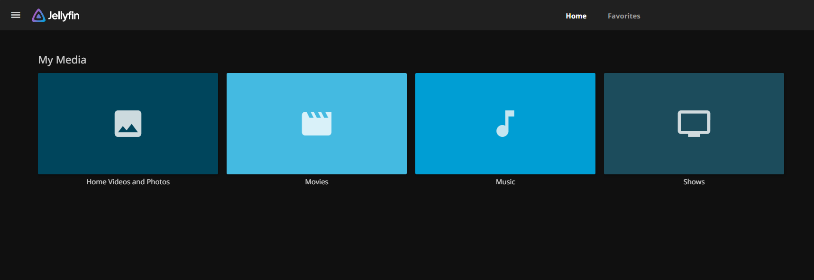The image size is (814, 280).
Task: Switch to the Favorites tab
Action: (x=624, y=16)
